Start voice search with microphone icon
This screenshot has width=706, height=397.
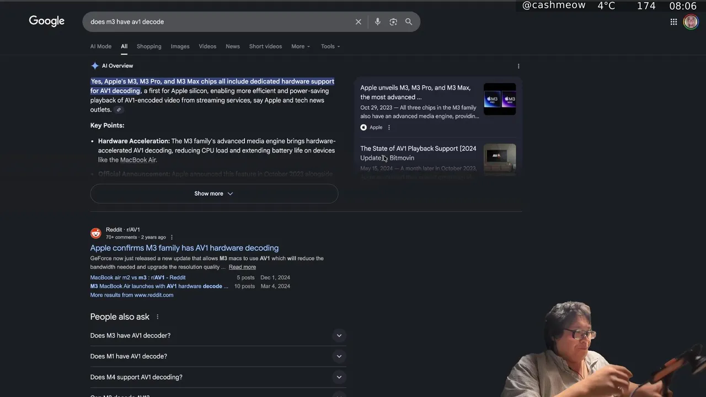(378, 22)
